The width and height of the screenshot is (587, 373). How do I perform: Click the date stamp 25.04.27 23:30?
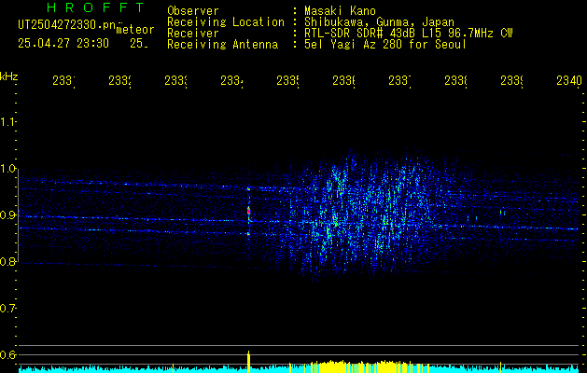tap(63, 44)
